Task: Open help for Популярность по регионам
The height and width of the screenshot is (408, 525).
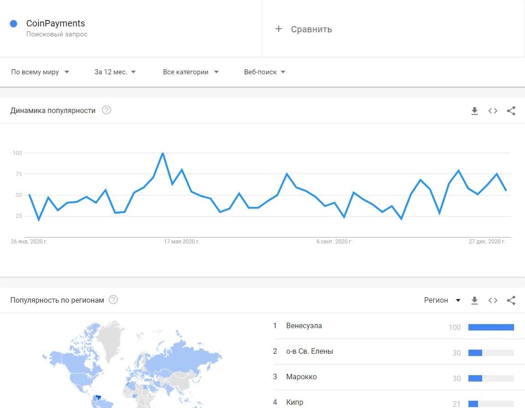Action: click(114, 300)
